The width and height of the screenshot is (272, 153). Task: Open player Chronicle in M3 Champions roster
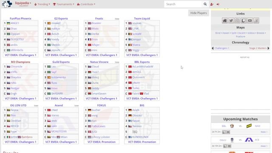pos(17,66)
